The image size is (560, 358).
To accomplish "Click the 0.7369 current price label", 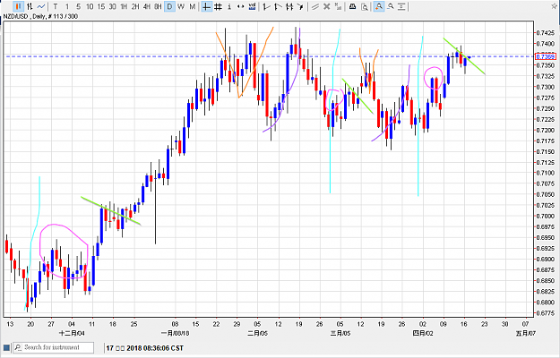I will coord(546,56).
